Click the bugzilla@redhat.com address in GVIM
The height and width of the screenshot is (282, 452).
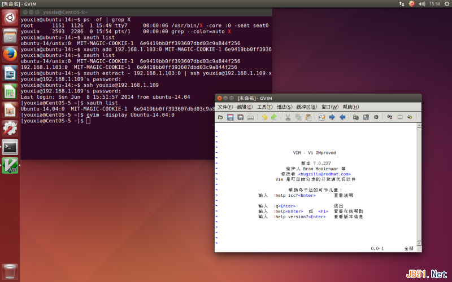[x=324, y=174]
